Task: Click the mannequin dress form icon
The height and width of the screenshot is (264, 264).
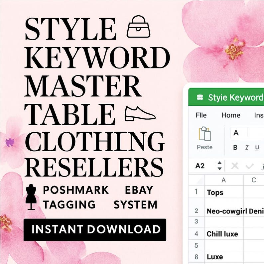Action: coord(31,197)
